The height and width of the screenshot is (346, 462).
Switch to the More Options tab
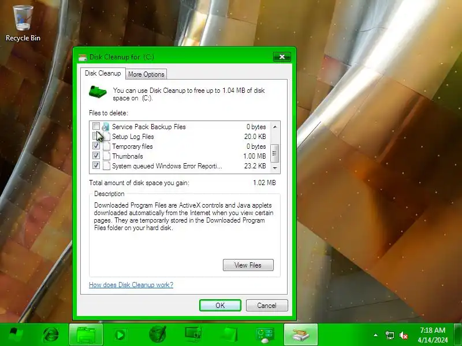pos(146,74)
